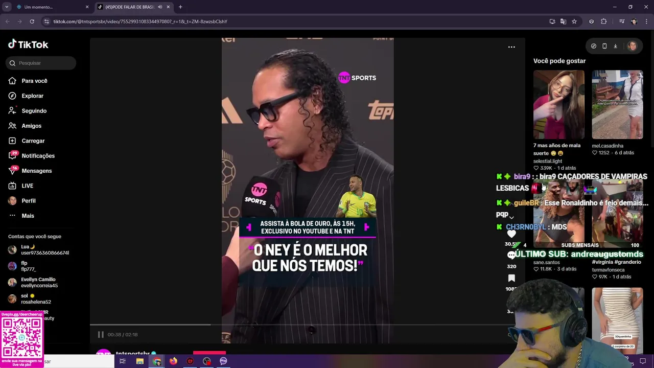Screen dimensions: 654x368
Task: Expand the Mais menu
Action: [28, 216]
